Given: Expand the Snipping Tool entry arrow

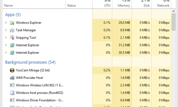Looking at the screenshot, I should click(x=6, y=38).
